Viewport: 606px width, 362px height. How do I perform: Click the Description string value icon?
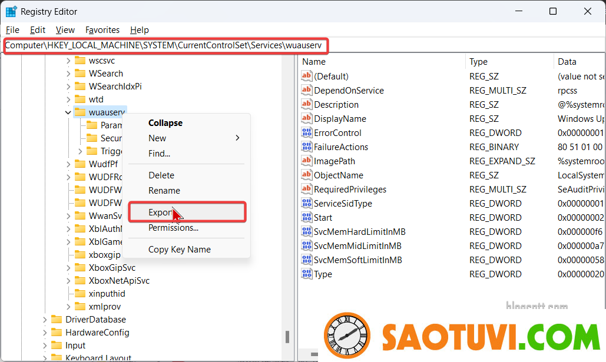coord(306,104)
